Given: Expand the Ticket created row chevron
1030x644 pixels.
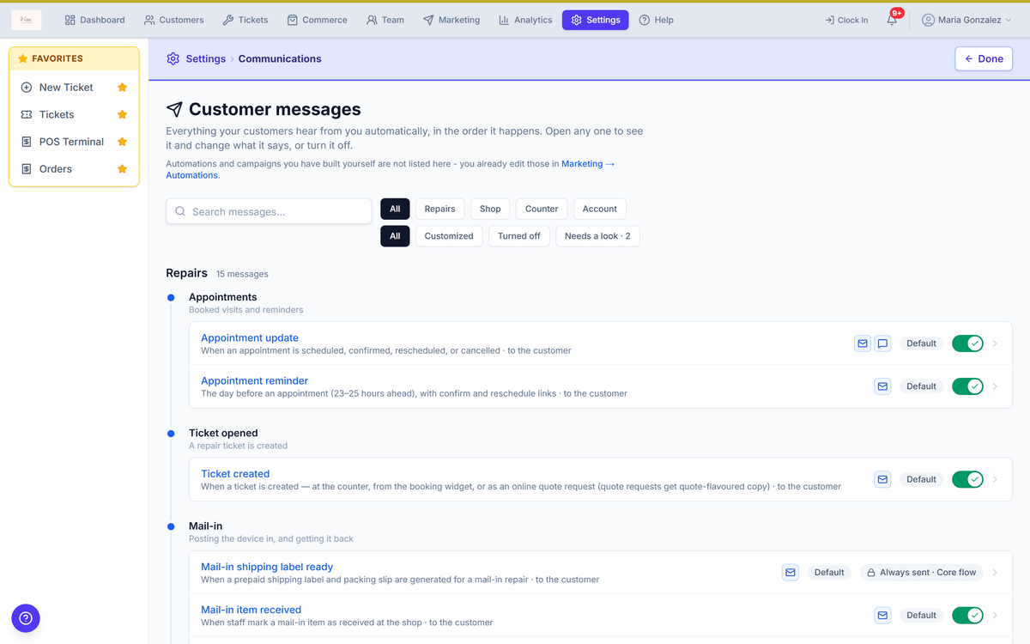Looking at the screenshot, I should point(996,479).
